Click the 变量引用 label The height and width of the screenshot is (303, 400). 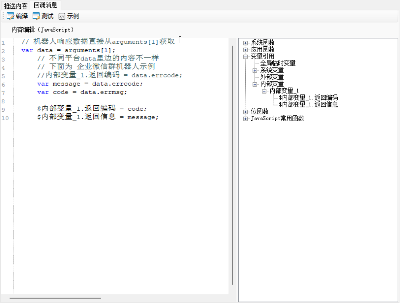[263, 56]
